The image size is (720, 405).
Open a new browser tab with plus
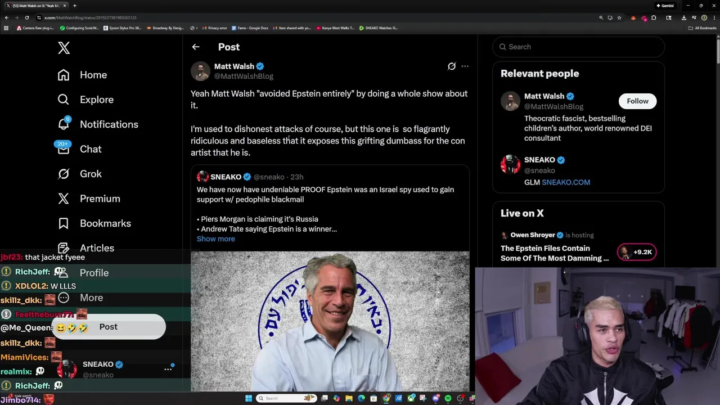pos(74,6)
